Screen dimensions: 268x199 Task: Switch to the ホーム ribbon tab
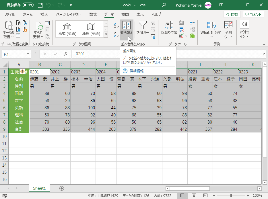click(x=28, y=14)
